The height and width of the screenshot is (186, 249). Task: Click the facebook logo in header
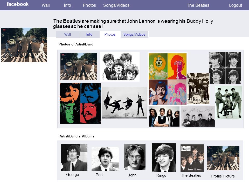(18, 4)
